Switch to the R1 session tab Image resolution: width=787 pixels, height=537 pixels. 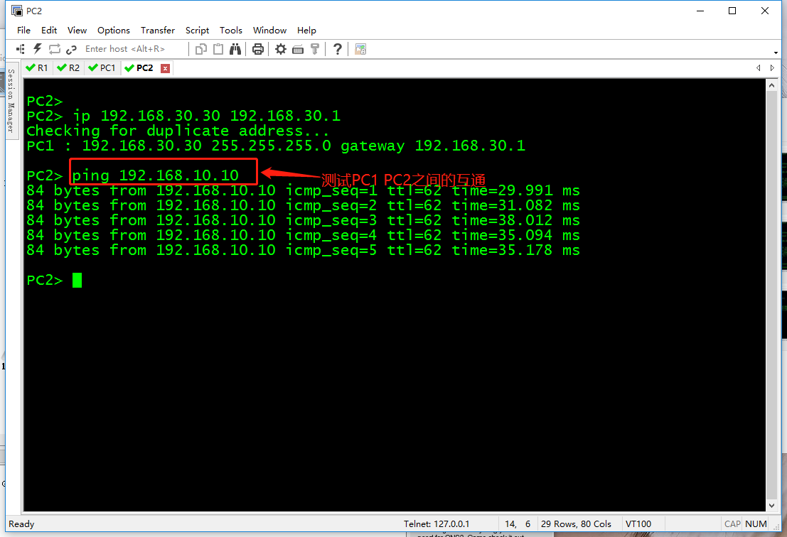tap(37, 67)
